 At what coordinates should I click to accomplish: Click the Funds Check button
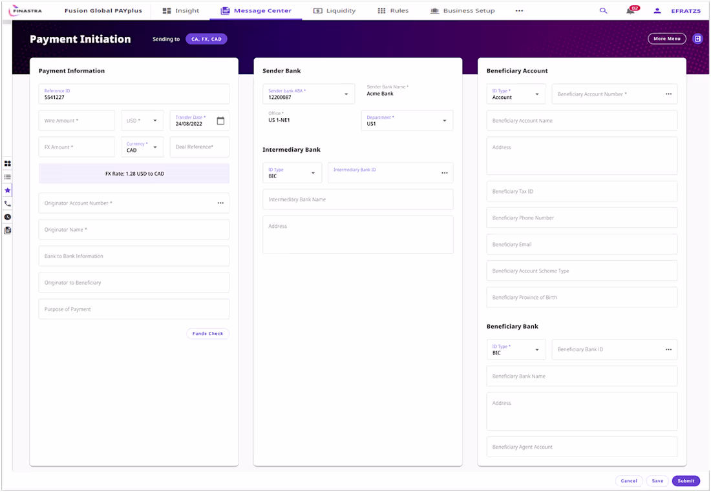[207, 333]
